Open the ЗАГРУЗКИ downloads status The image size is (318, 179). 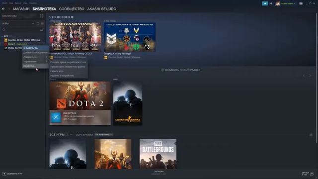tap(159, 173)
